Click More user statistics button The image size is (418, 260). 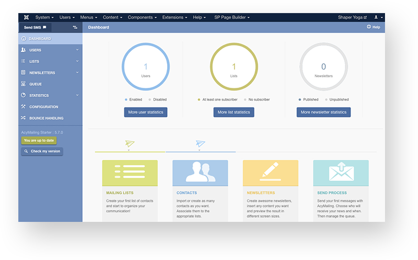click(146, 112)
